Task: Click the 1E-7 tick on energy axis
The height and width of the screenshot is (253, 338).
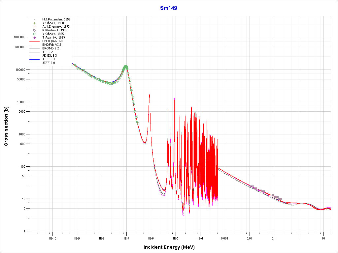Action: tap(126, 237)
